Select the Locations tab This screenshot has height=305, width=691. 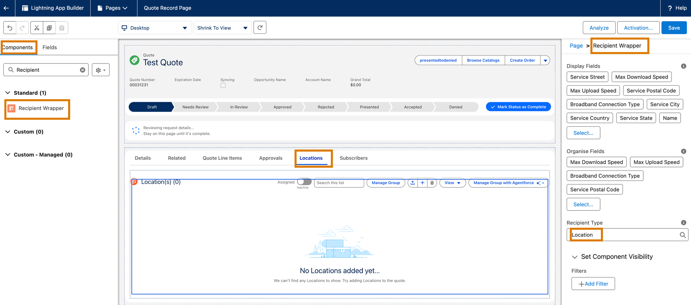pyautogui.click(x=311, y=158)
